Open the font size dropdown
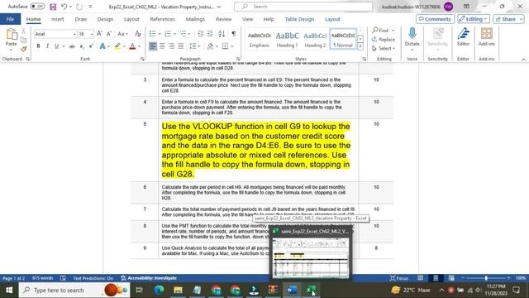529x298 pixels. 92,34
